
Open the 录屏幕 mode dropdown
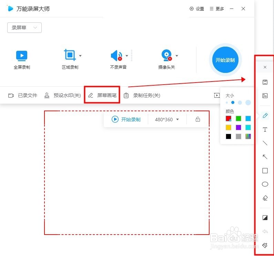click(x=24, y=28)
